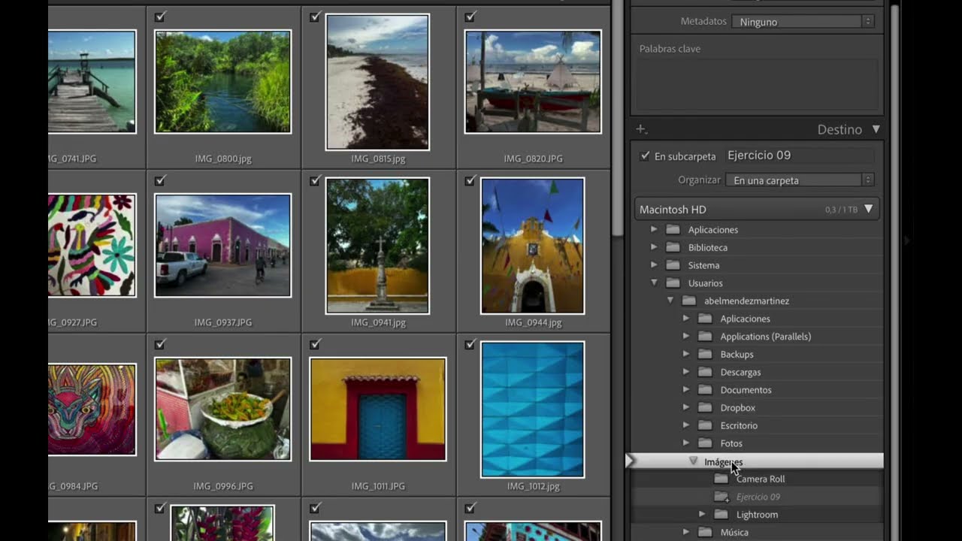Viewport: 962px width, 541px height.
Task: Select the Biblioteca folder icon
Action: coord(673,247)
